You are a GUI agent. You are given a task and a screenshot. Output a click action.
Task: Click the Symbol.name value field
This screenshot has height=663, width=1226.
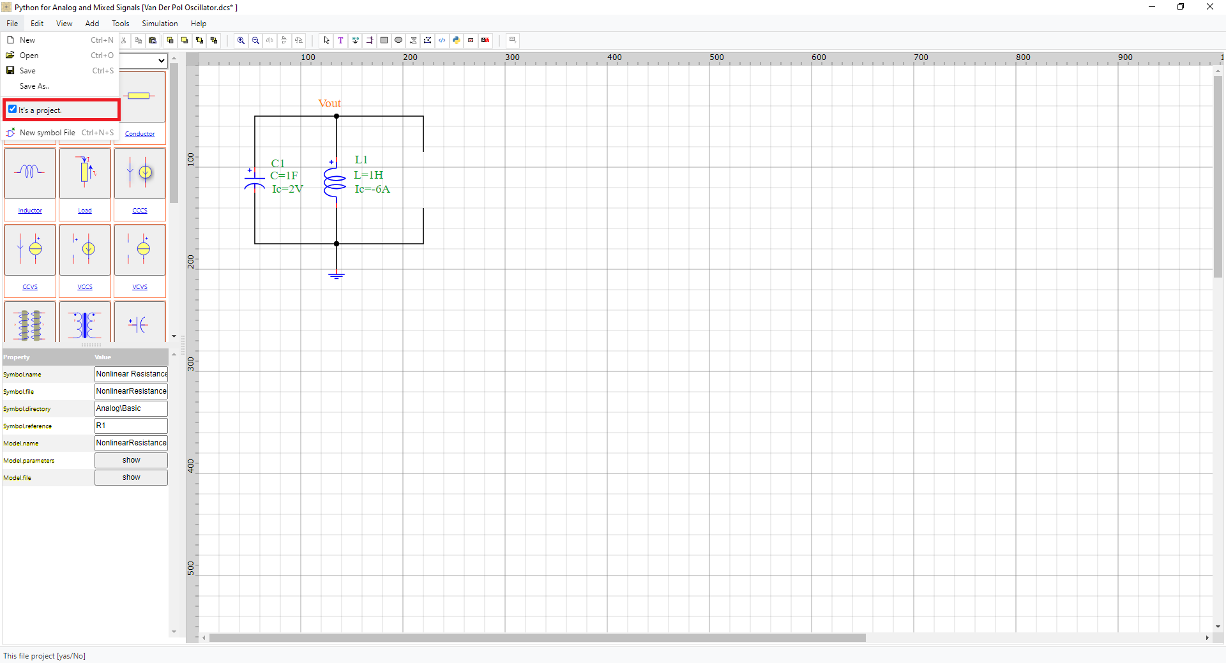[x=131, y=374]
